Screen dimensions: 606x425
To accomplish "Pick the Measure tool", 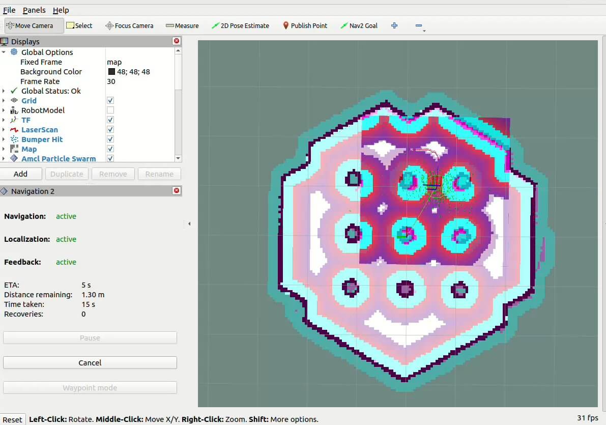I will point(182,25).
